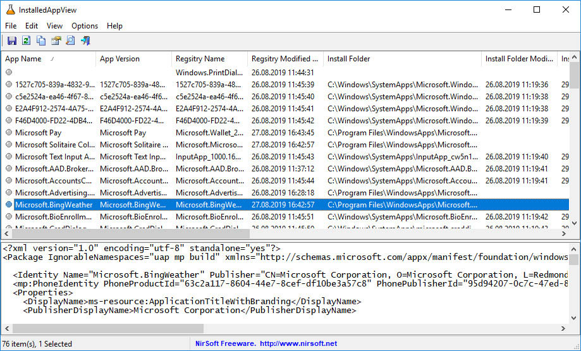Sort by Regsitry Modified column header
The height and width of the screenshot is (351, 581).
click(x=285, y=59)
